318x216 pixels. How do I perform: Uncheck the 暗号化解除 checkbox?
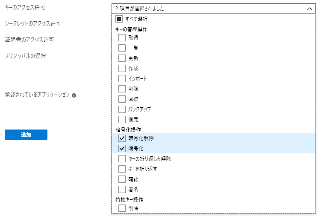tap(122, 138)
